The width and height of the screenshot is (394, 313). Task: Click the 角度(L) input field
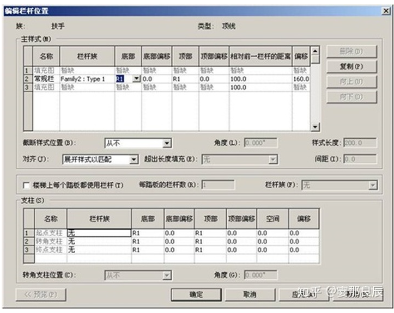pyautogui.click(x=261, y=143)
